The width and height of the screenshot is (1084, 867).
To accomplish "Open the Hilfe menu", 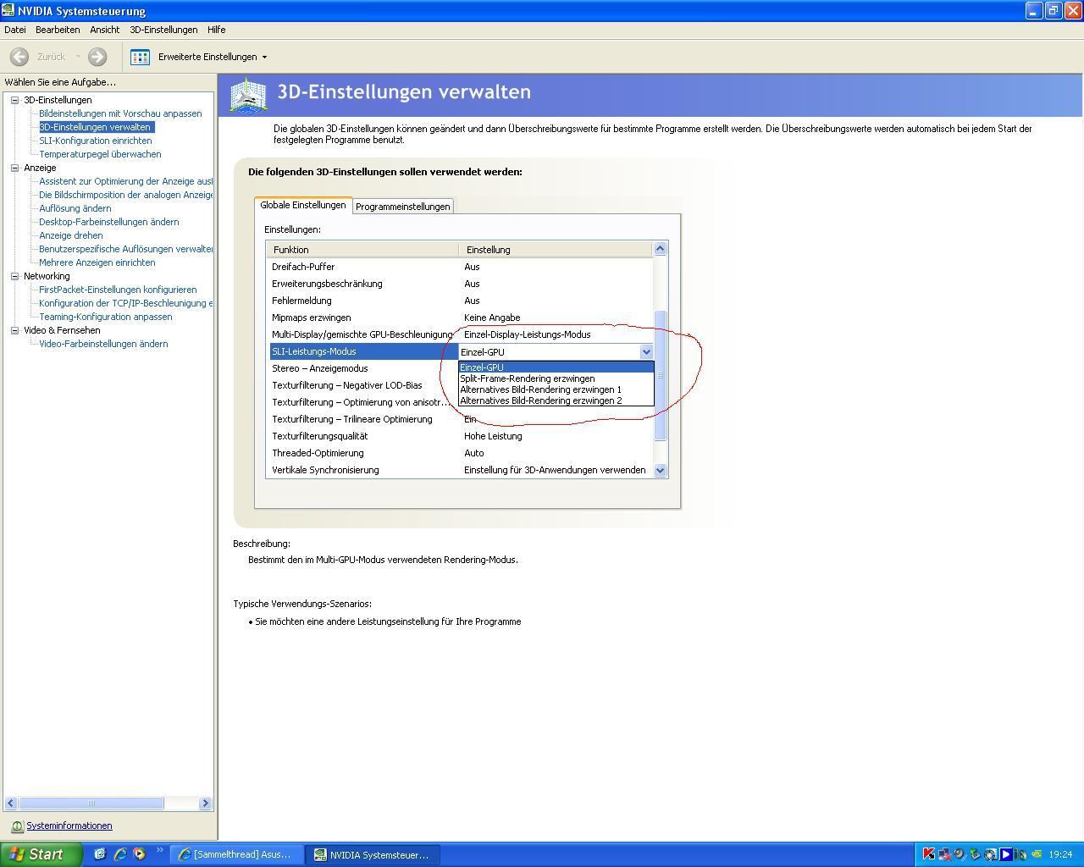I will point(217,30).
